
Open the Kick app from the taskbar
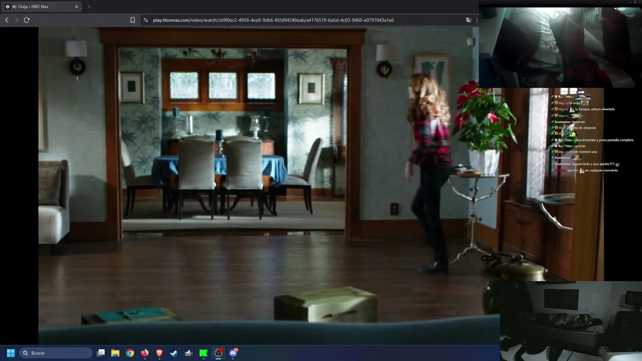204,353
